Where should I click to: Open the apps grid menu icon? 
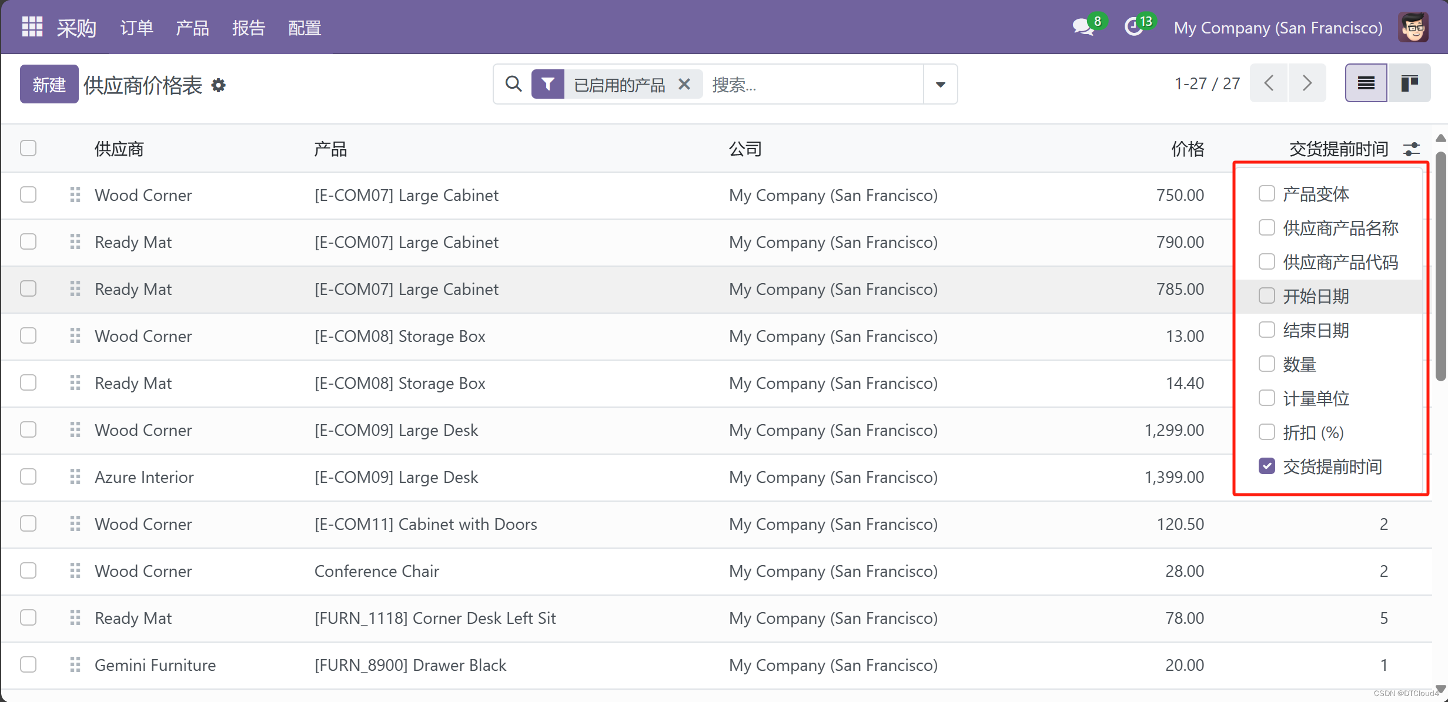(x=32, y=27)
